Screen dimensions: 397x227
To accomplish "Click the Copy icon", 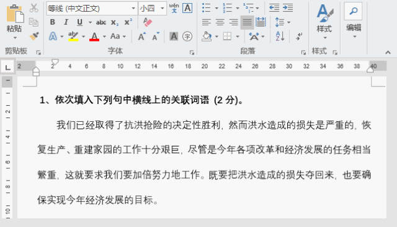I will click(x=33, y=22).
